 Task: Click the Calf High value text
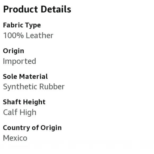coord(20,112)
